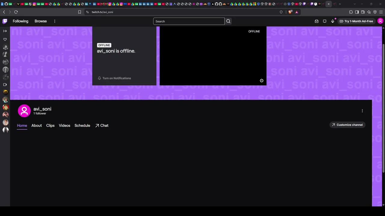Expand the Twitch left sidebar

5,31
